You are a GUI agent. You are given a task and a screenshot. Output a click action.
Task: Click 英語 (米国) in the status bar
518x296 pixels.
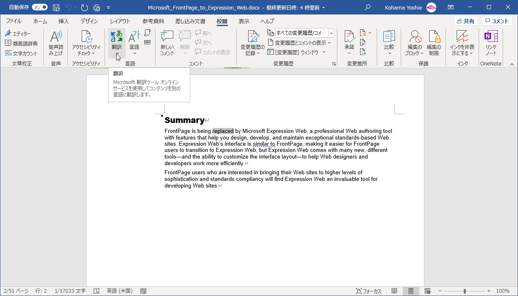[119, 291]
